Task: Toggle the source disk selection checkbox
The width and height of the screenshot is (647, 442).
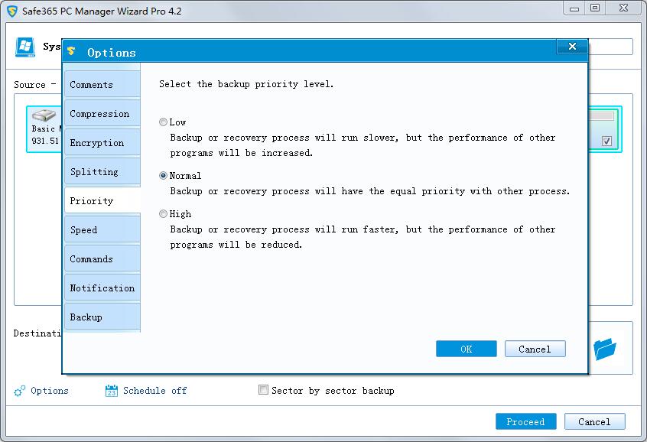Action: (x=606, y=141)
